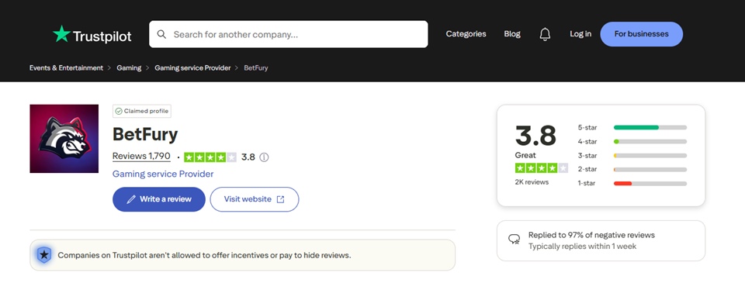Click Typically replies within 1 week text

point(582,247)
